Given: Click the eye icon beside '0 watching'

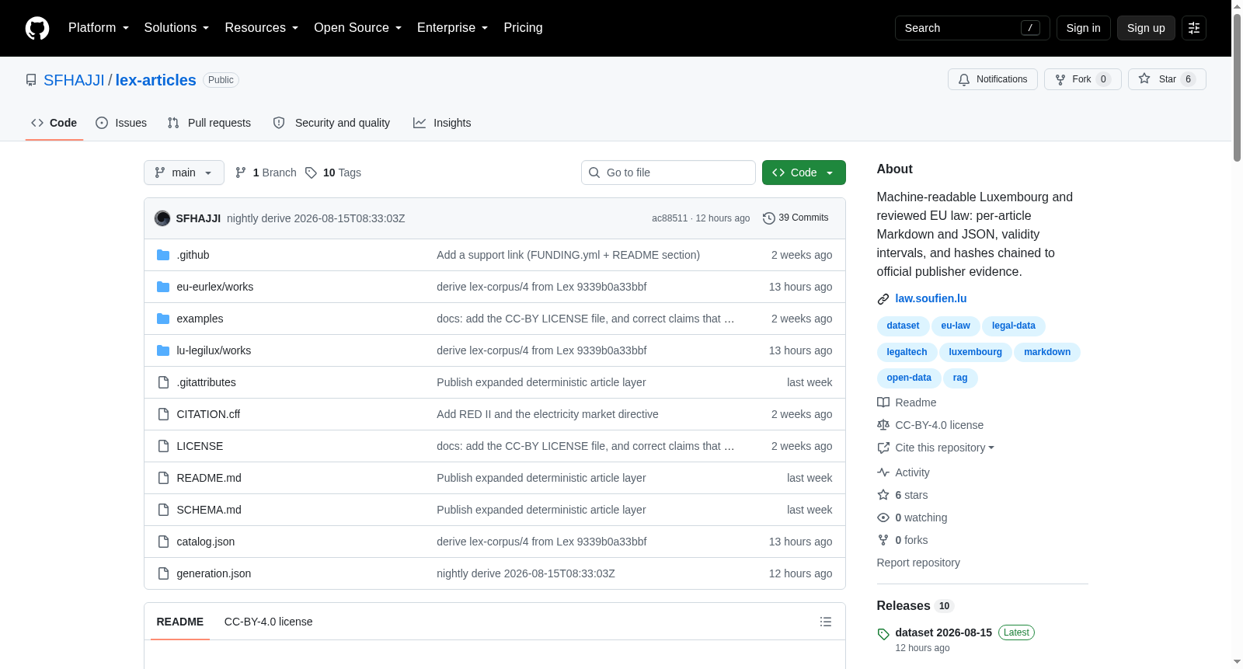Looking at the screenshot, I should click(883, 517).
